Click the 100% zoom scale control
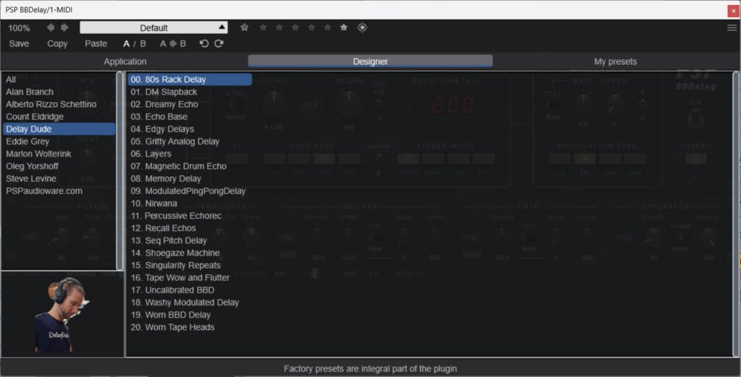 [19, 28]
